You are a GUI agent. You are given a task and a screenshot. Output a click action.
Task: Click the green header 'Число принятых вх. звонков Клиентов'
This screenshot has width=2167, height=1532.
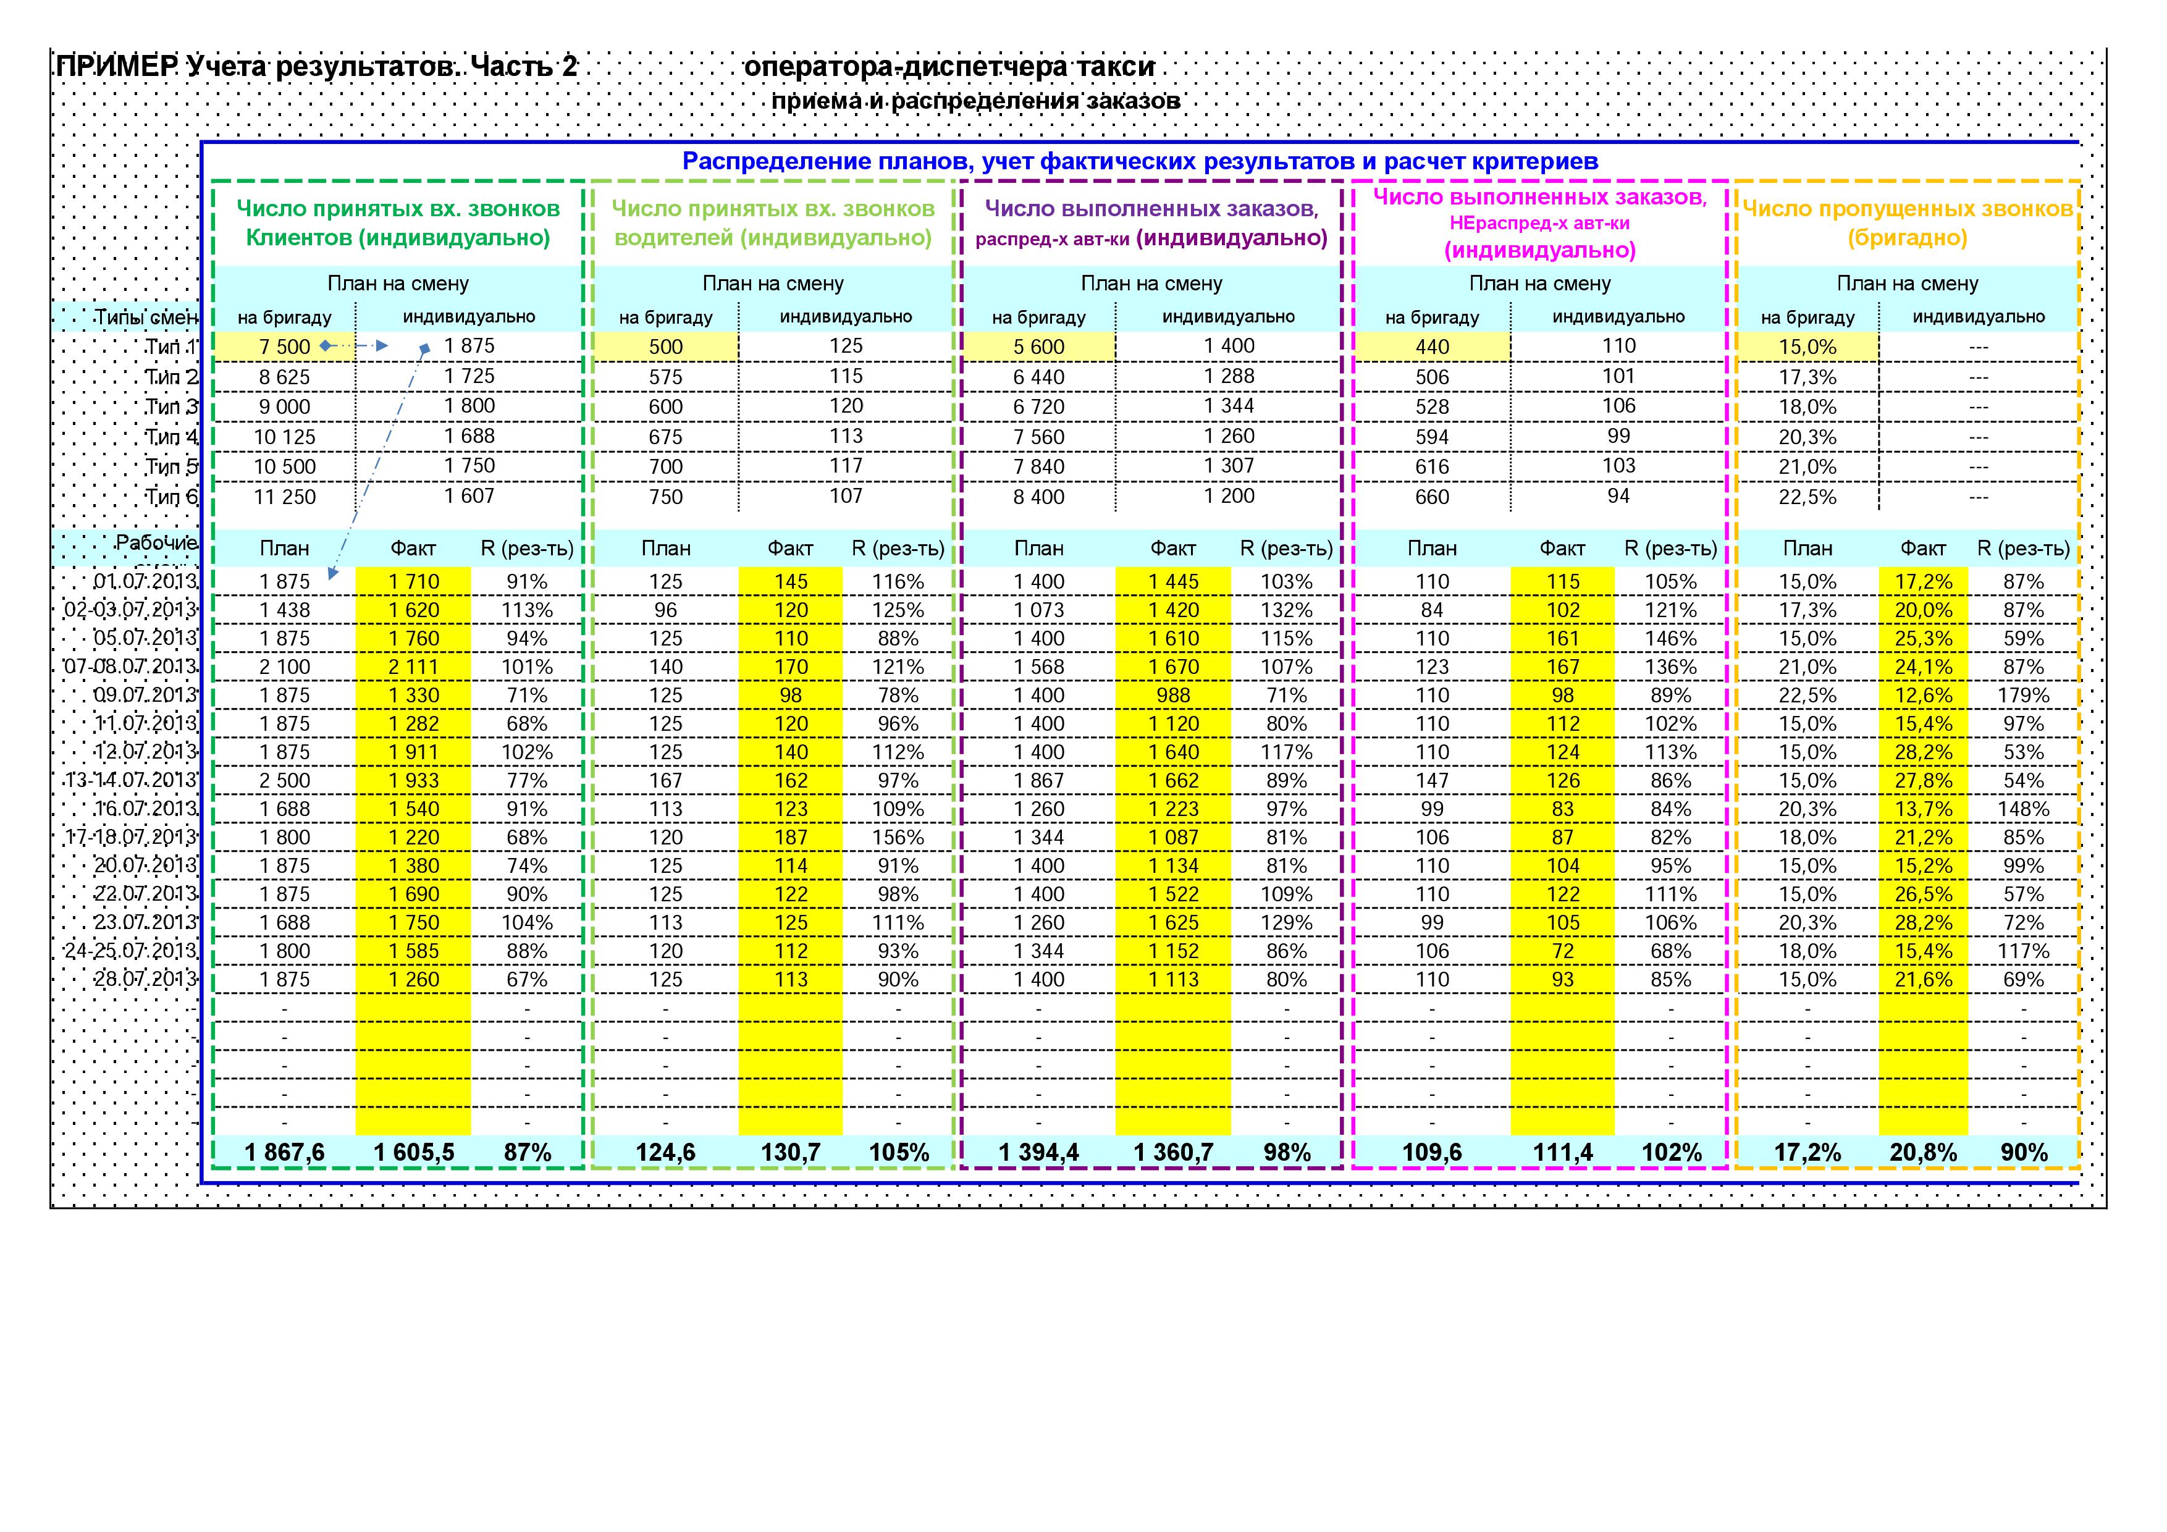398,223
